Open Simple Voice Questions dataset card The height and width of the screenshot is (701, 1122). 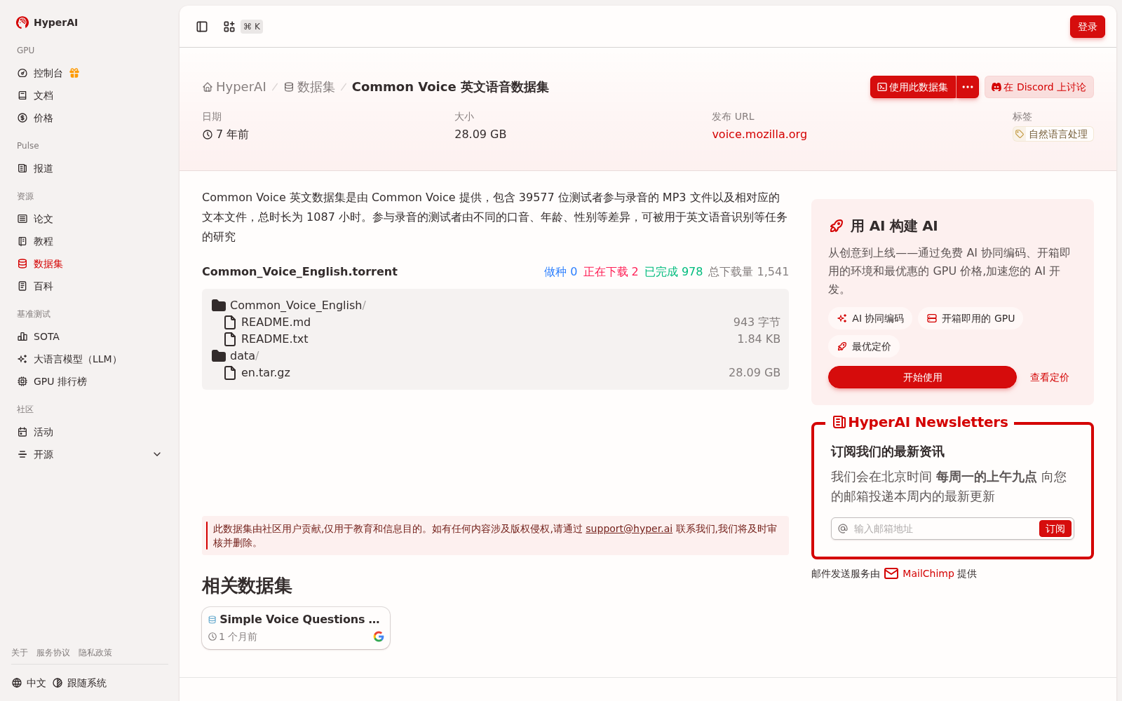pyautogui.click(x=296, y=628)
